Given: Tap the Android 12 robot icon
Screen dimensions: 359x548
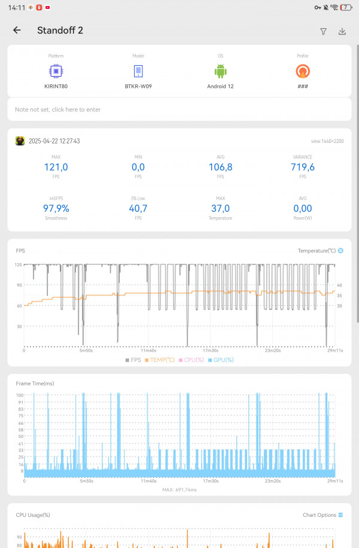Looking at the screenshot, I should coord(221,71).
